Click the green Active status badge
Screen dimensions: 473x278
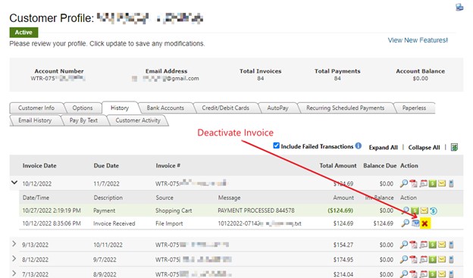click(x=23, y=33)
